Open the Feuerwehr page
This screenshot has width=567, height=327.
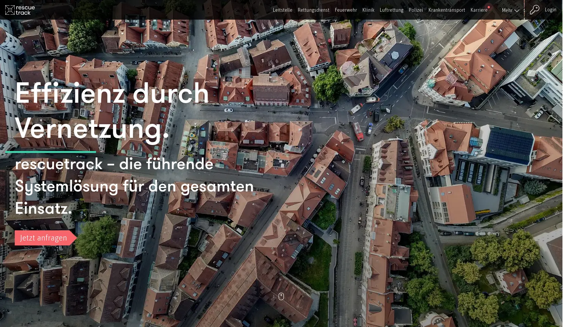345,10
